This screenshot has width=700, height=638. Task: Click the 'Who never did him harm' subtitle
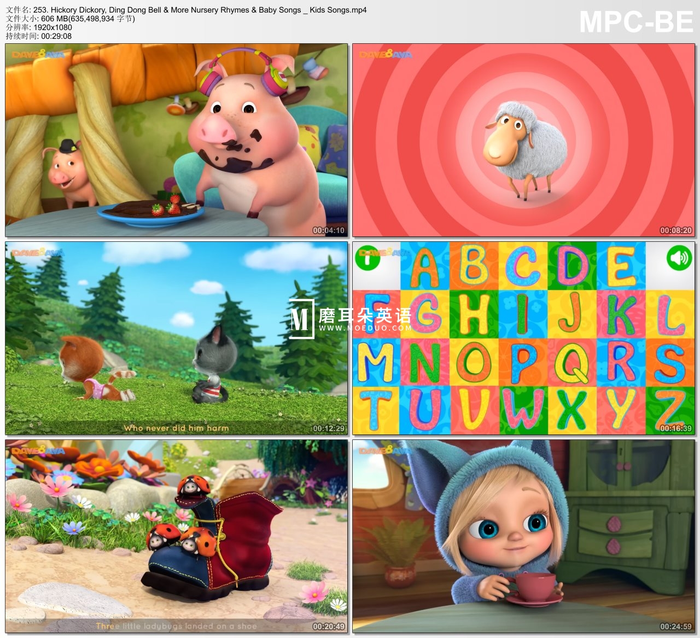tap(176, 428)
